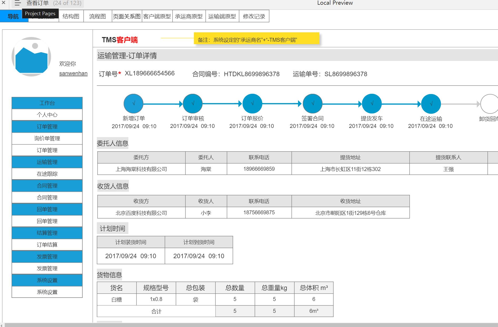This screenshot has width=498, height=327.
Task: Click the 查看订单 page title
Action: 38,3
